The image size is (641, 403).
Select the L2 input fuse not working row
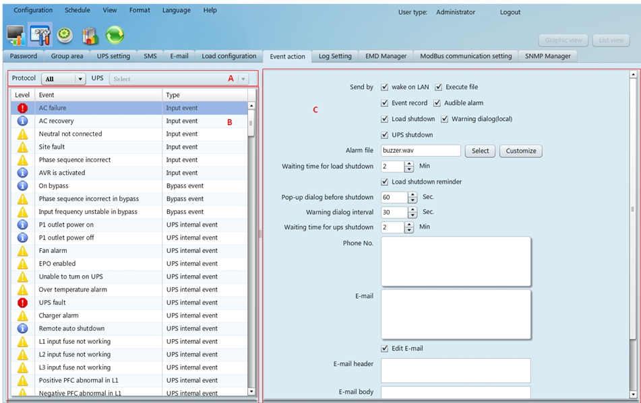click(129, 355)
